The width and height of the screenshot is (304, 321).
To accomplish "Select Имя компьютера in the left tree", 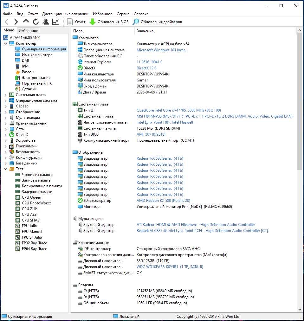I will coord(37,55).
